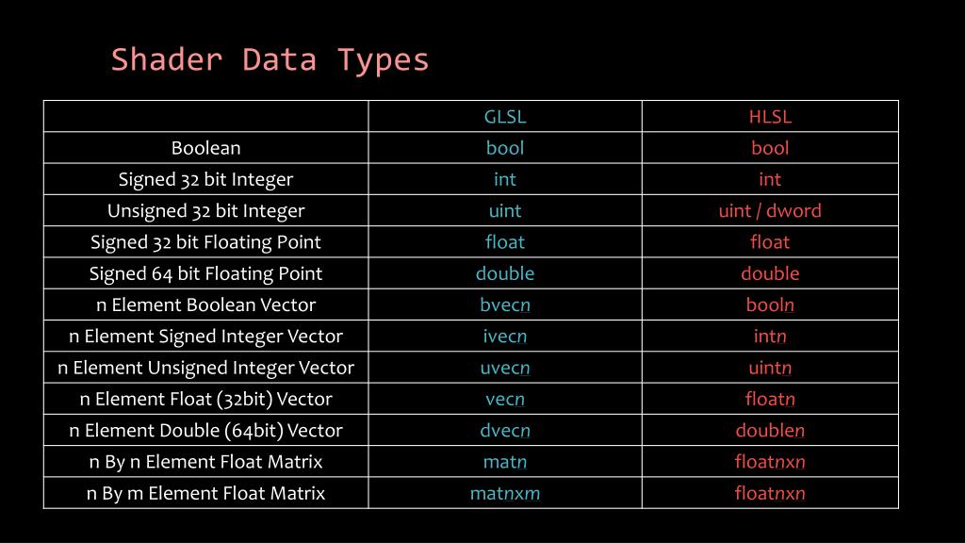Select n Element Float (32bit) Vector label

[205, 399]
